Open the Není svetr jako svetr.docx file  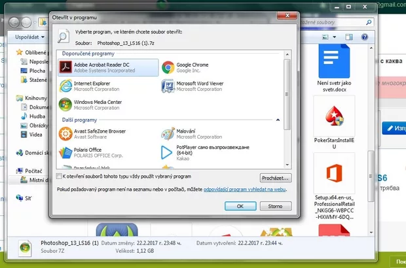pos(334,68)
